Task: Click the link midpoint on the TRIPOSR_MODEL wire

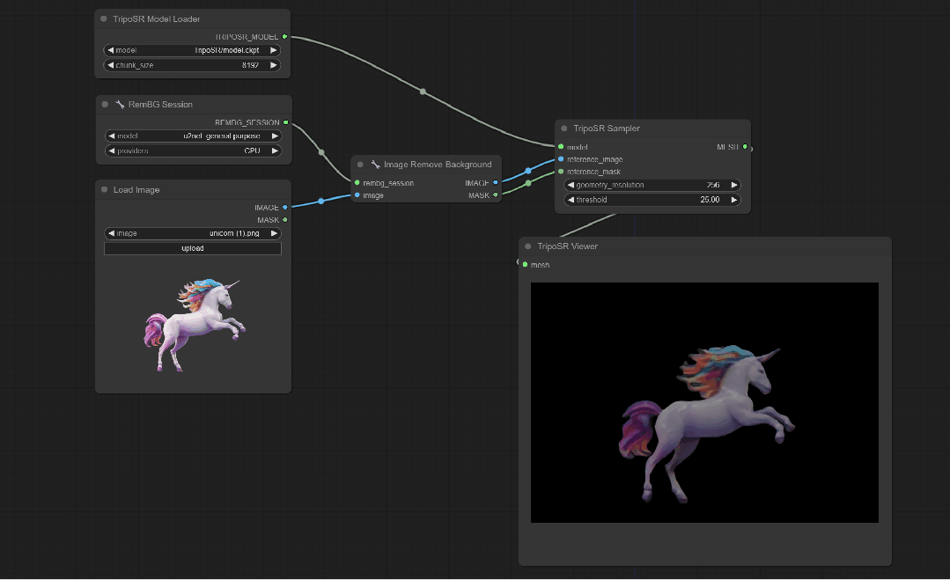Action: tap(423, 92)
